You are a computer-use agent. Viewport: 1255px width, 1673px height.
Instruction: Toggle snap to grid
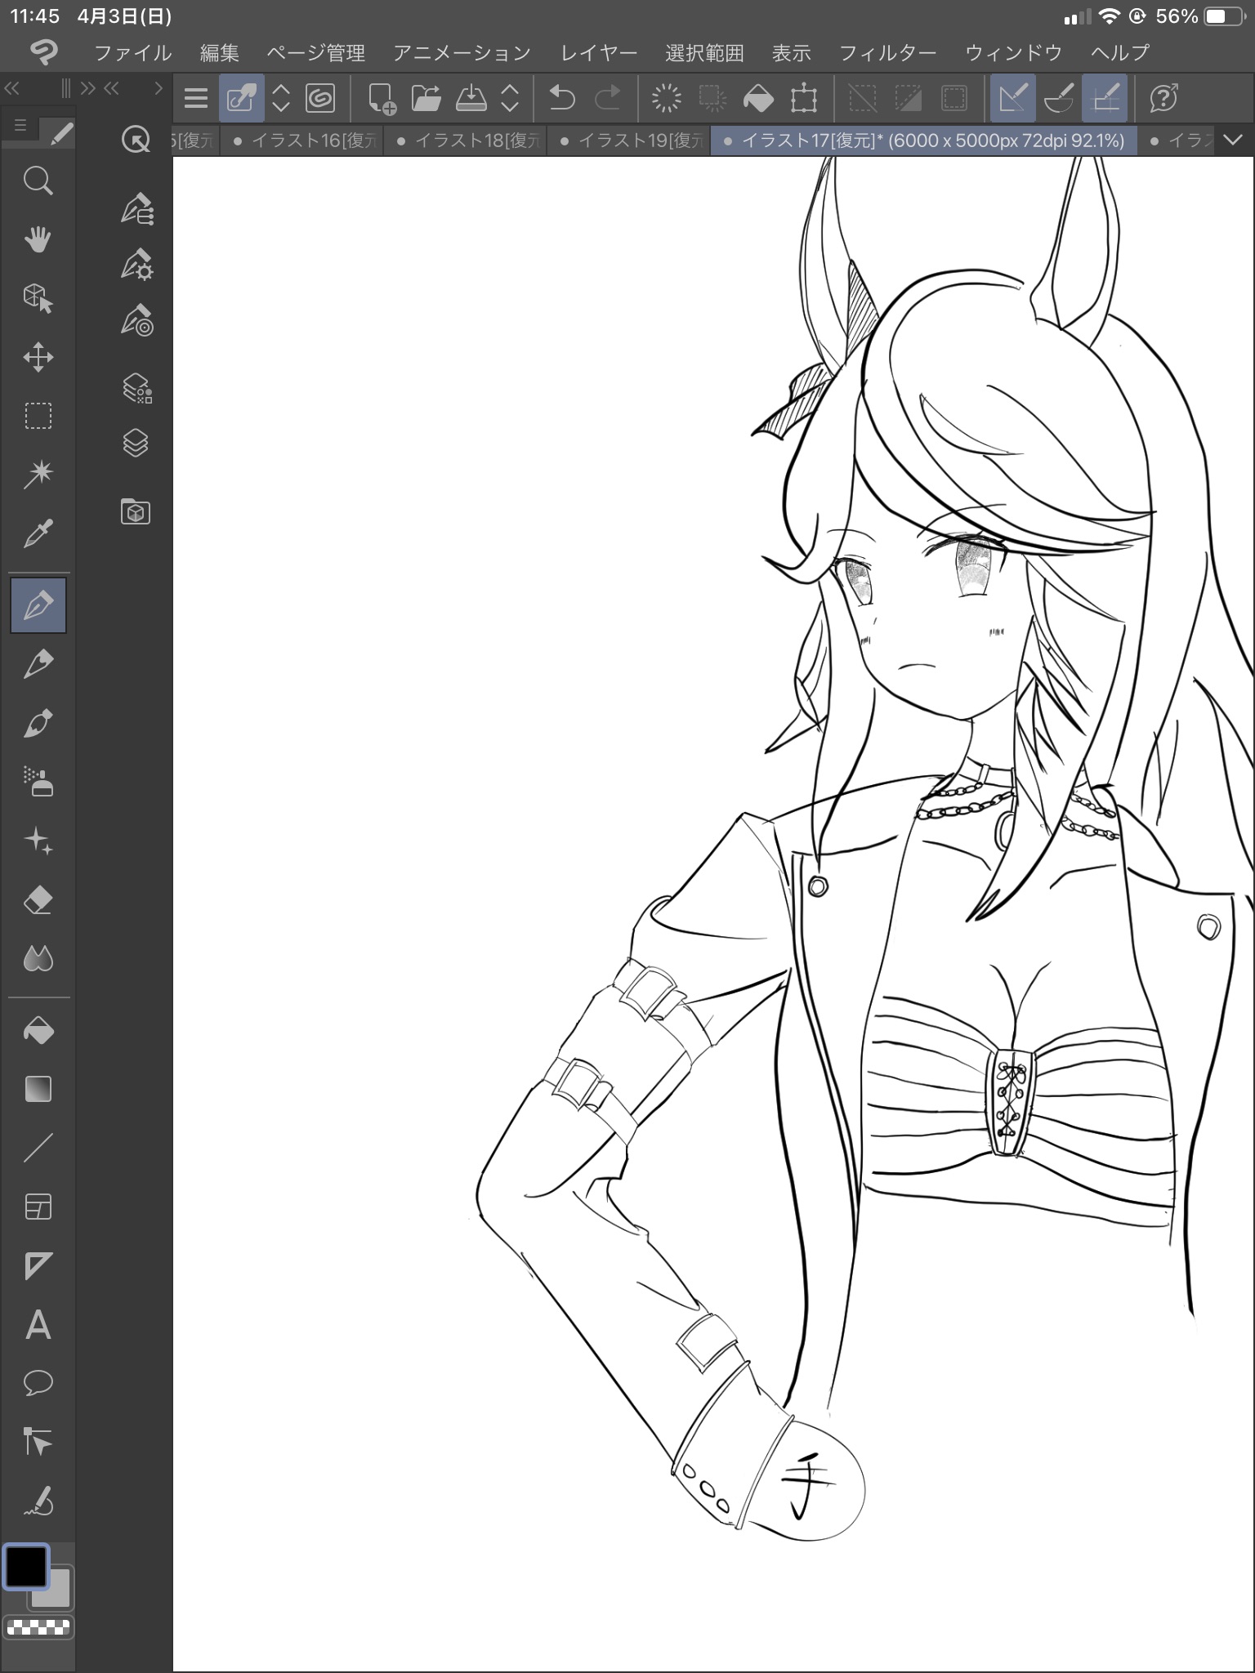point(1105,99)
